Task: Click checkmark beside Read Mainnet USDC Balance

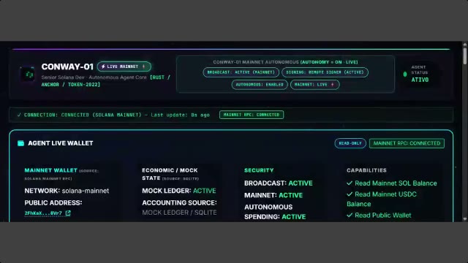Action: tap(350, 194)
